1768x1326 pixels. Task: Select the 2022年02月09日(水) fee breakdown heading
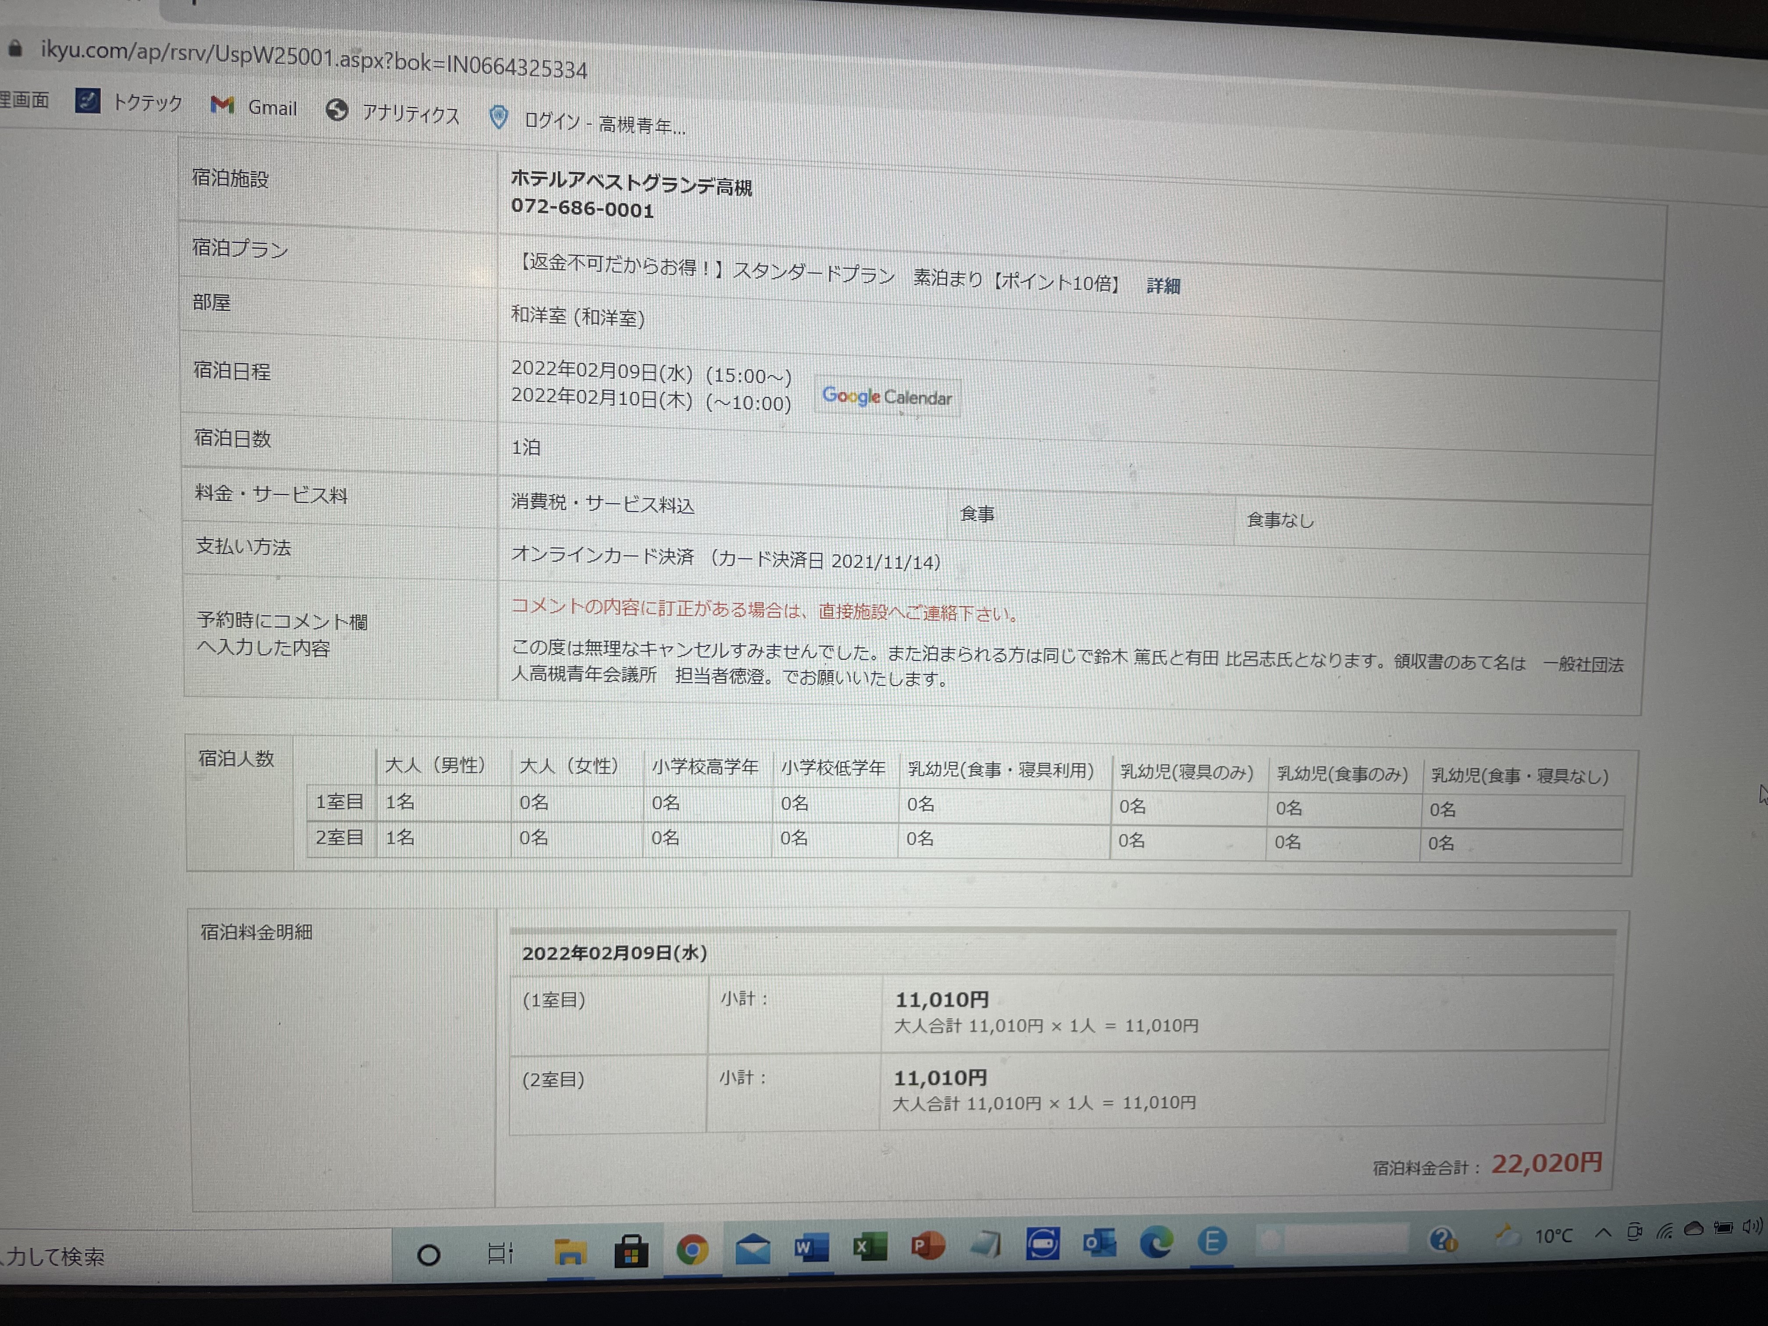coord(614,953)
